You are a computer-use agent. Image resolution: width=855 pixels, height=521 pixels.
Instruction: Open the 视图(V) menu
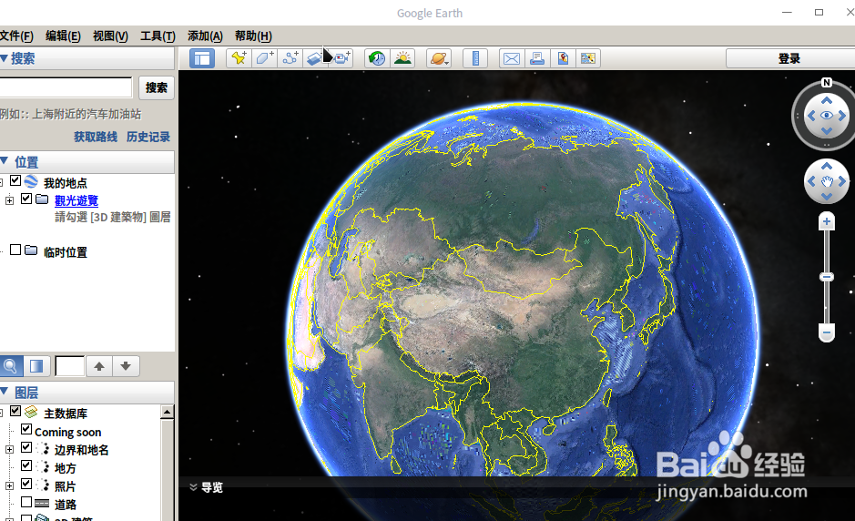click(x=110, y=36)
